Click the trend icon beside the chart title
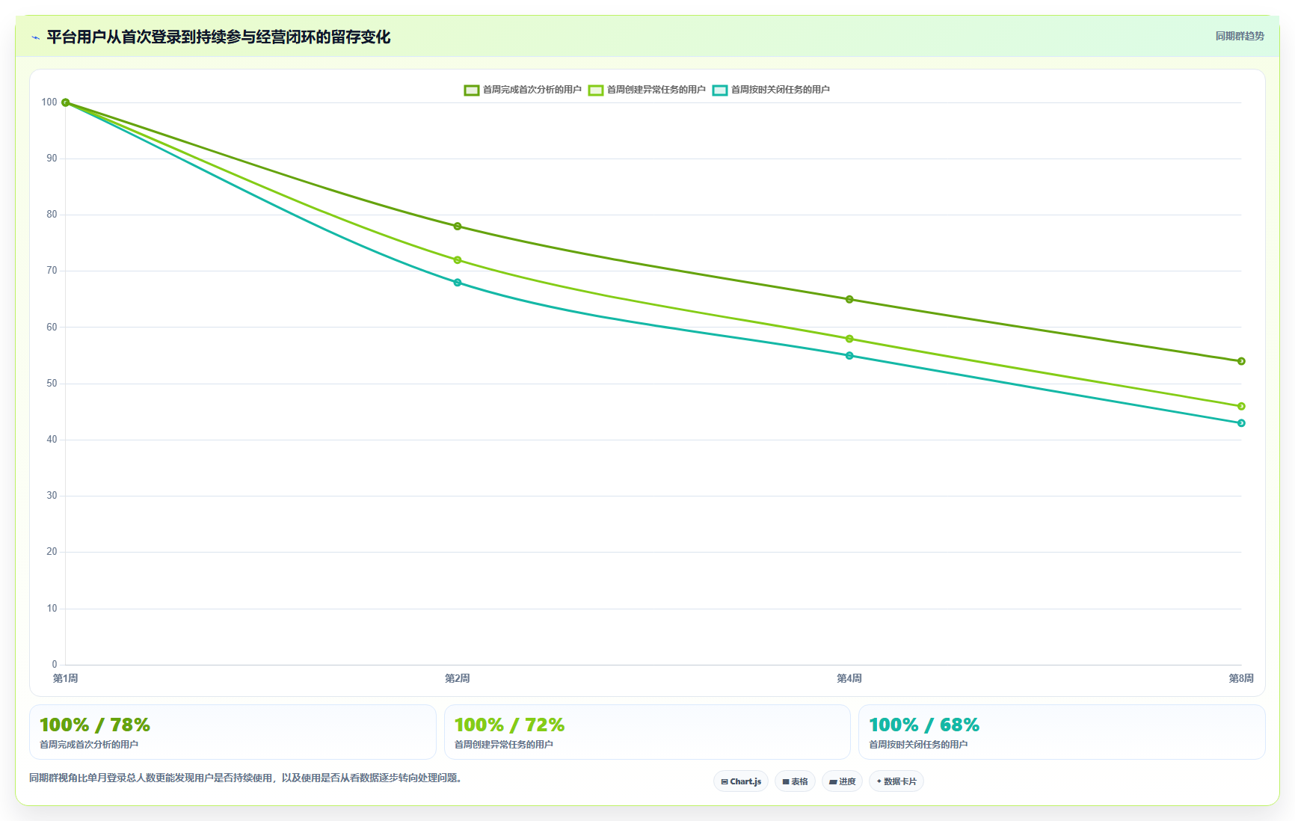 click(x=35, y=37)
